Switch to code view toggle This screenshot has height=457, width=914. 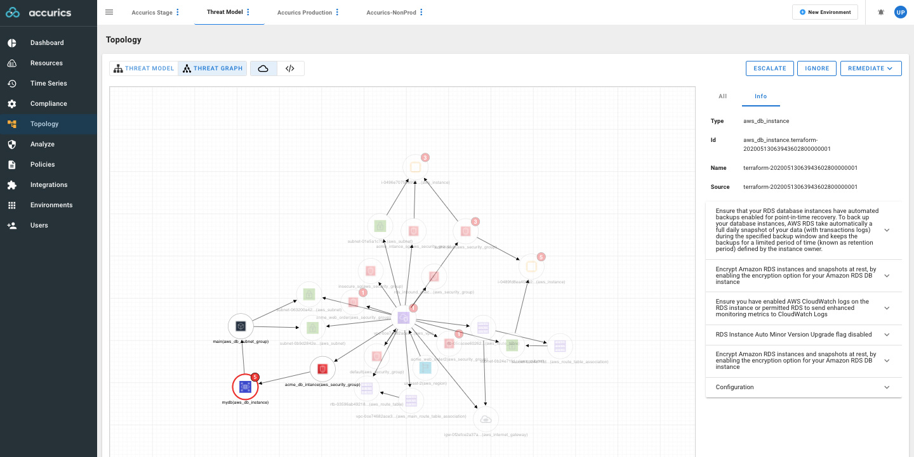290,68
